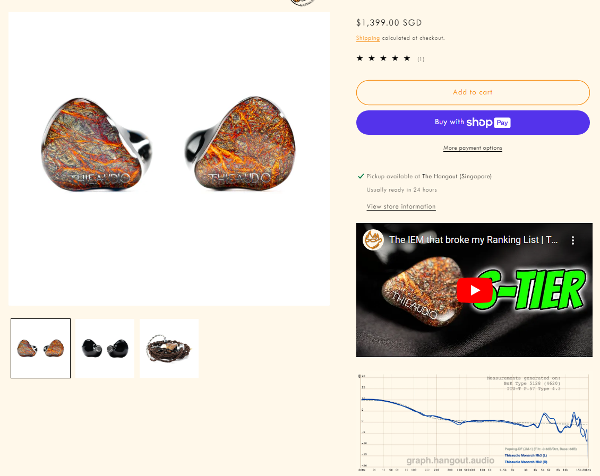
Task: Select the orange faceplate thumbnail
Action: (40, 348)
